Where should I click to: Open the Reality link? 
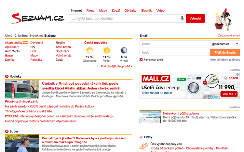61,43
